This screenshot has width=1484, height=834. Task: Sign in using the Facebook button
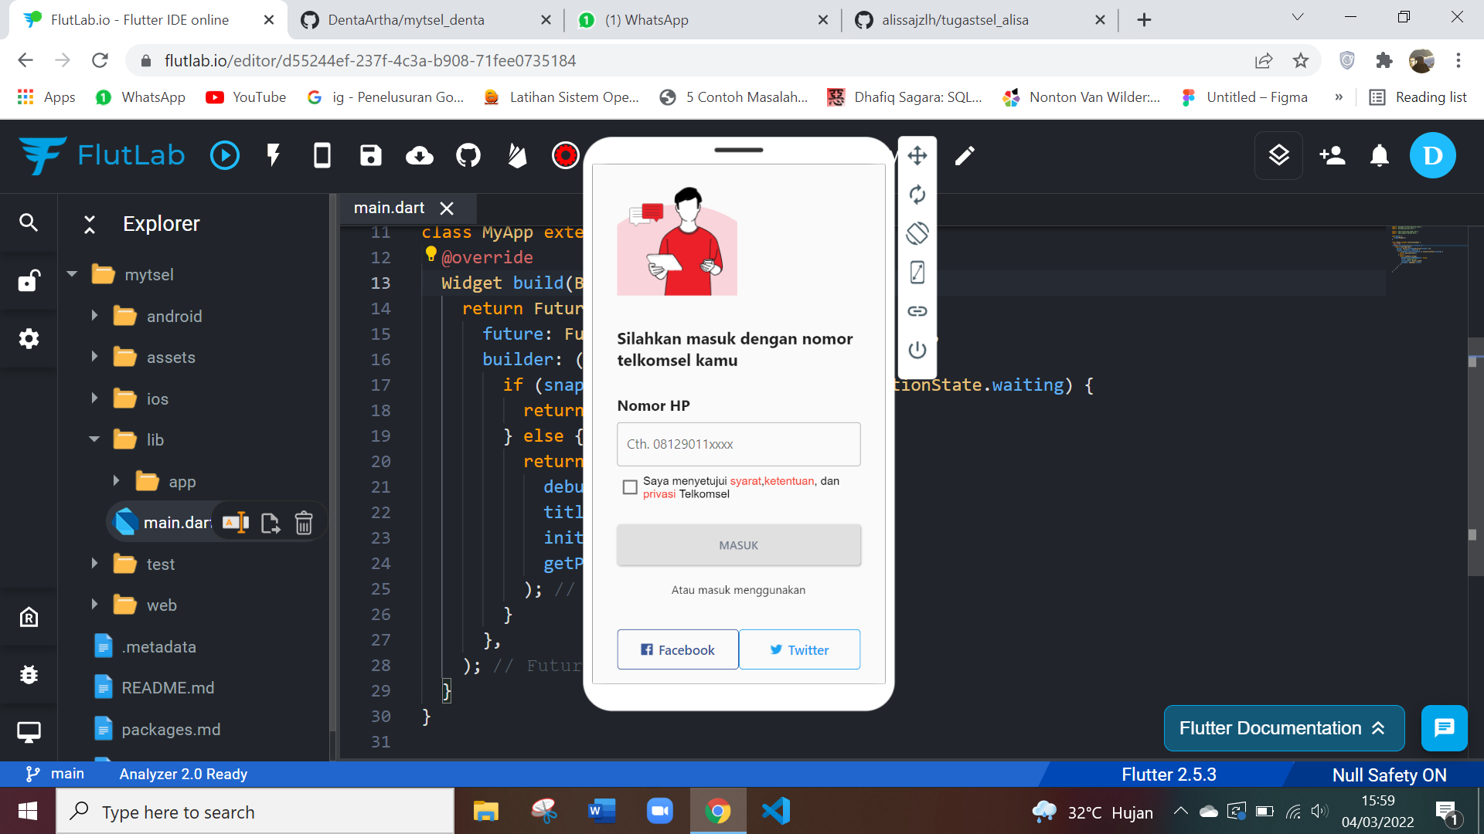pyautogui.click(x=677, y=649)
